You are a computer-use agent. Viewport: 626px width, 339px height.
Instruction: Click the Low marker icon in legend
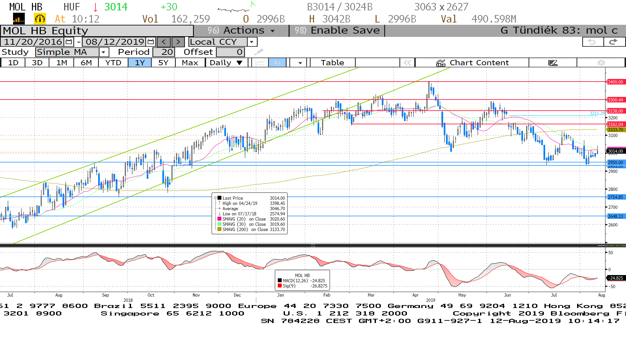pyautogui.click(x=220, y=214)
